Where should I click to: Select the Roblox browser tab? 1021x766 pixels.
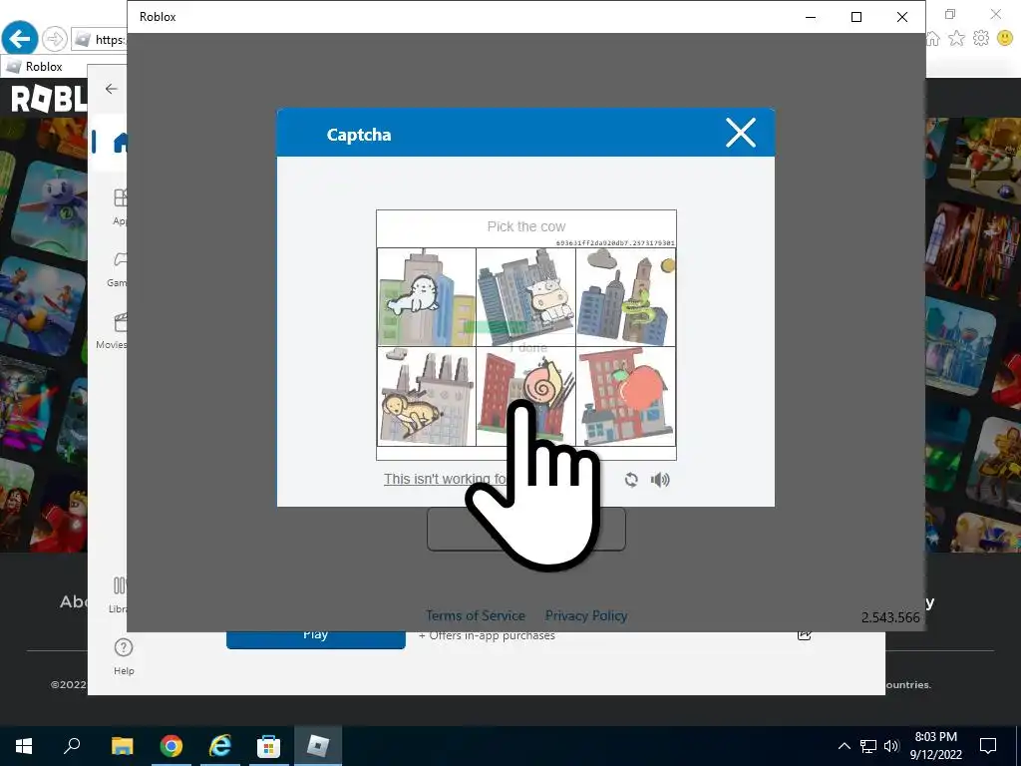click(x=43, y=67)
